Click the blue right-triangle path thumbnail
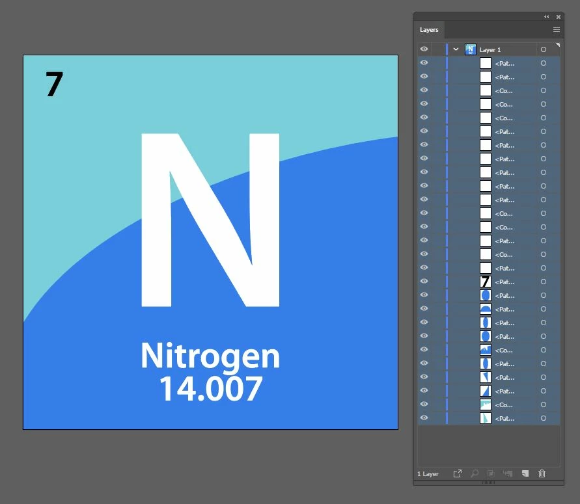580x504 pixels. click(486, 391)
